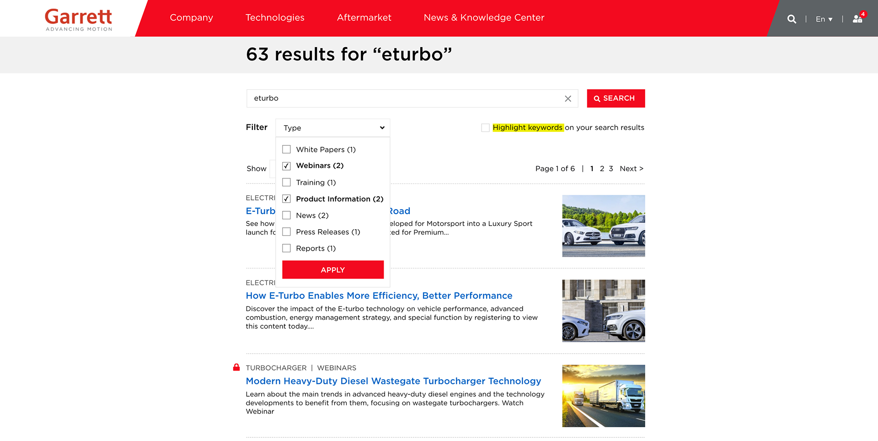This screenshot has width=878, height=441.
Task: Go to results page 2
Action: pos(602,169)
